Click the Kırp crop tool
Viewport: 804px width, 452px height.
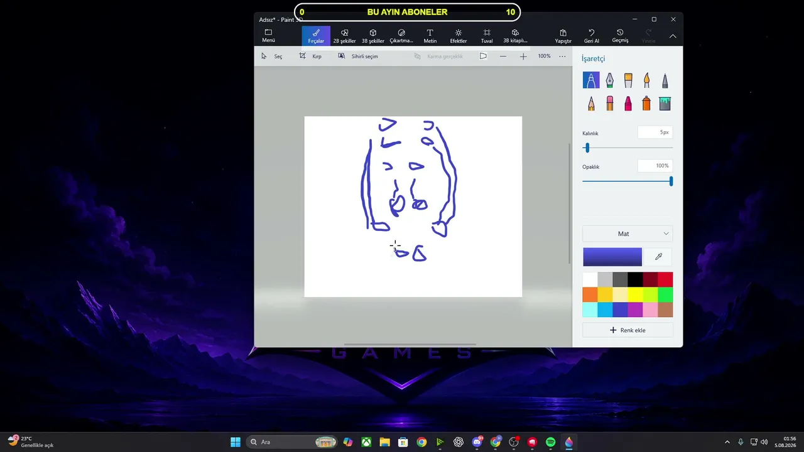click(x=310, y=56)
